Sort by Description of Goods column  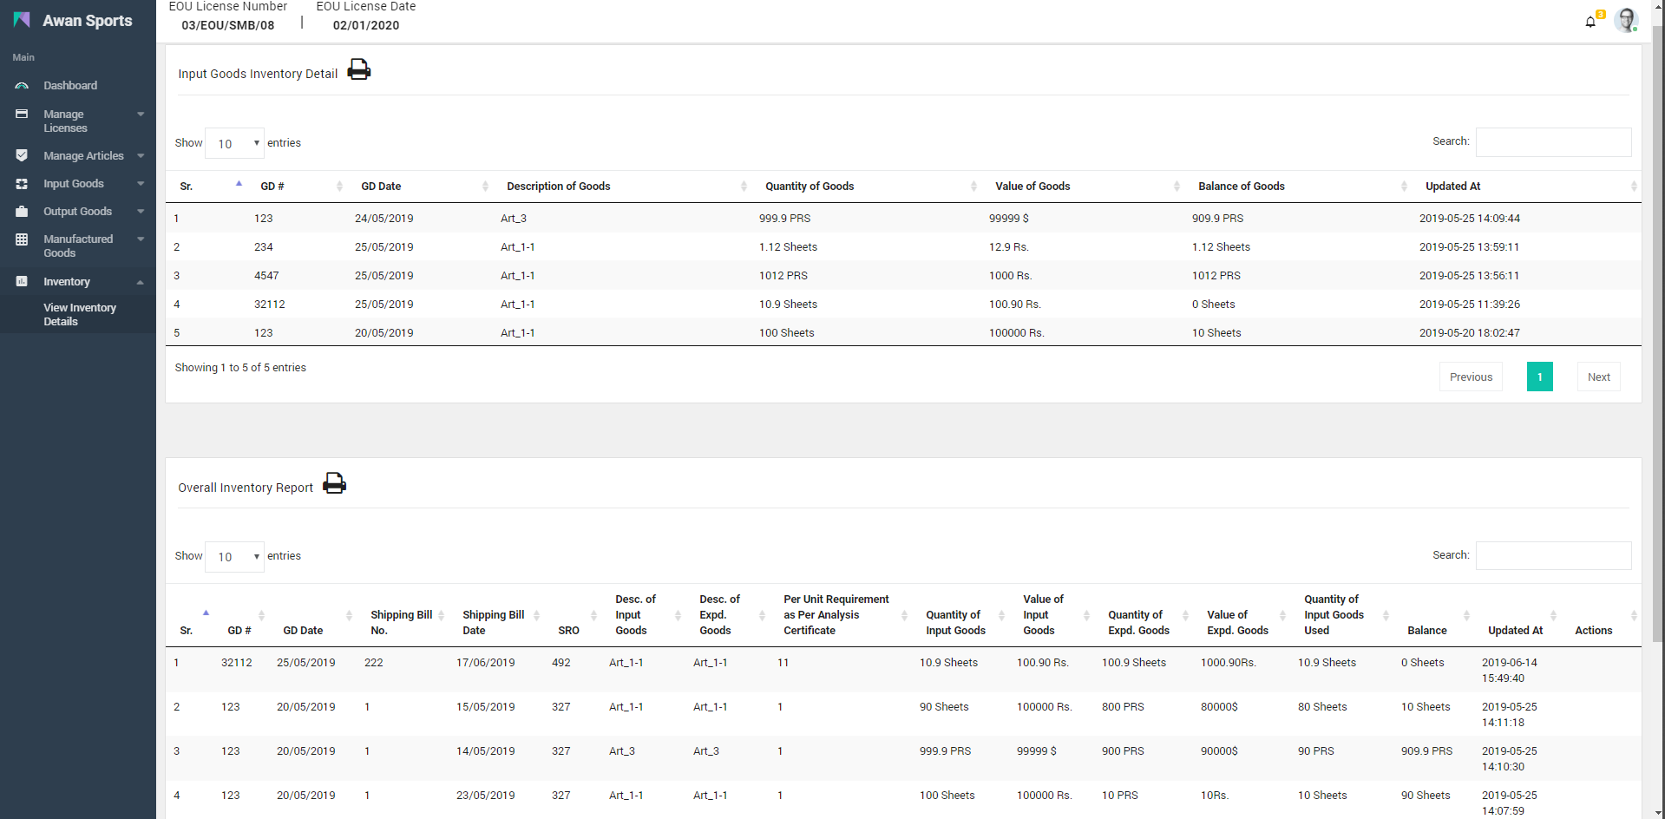click(623, 187)
